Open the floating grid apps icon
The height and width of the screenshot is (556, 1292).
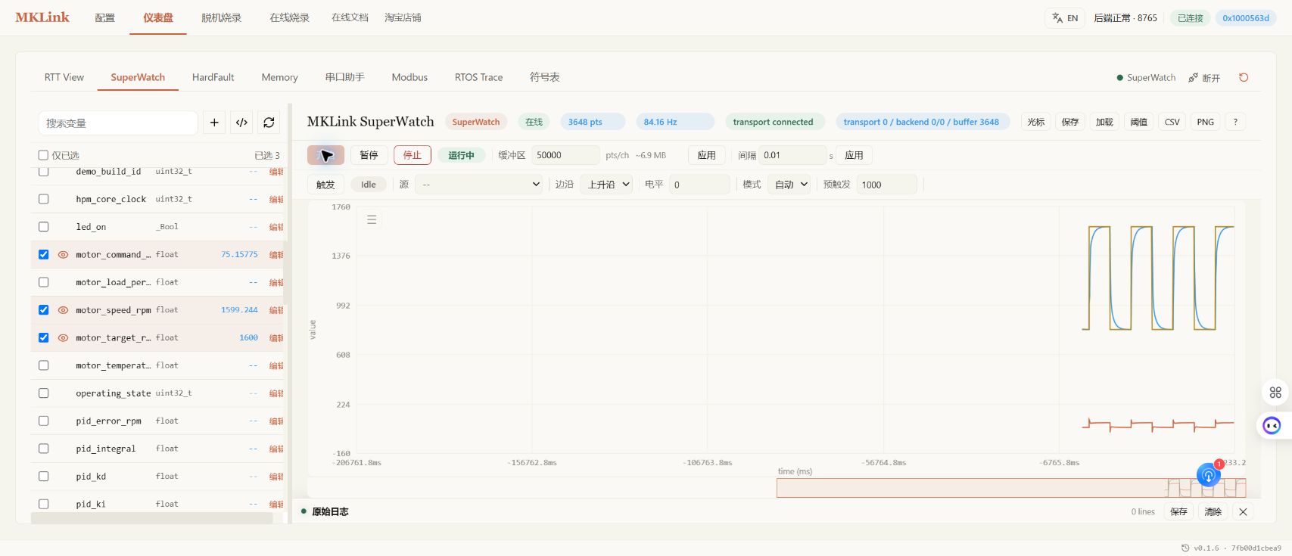click(x=1275, y=392)
